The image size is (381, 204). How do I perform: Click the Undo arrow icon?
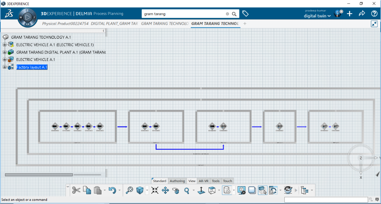pos(112,190)
